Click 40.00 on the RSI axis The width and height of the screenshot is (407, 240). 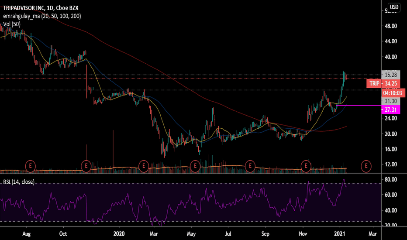pos(391,210)
